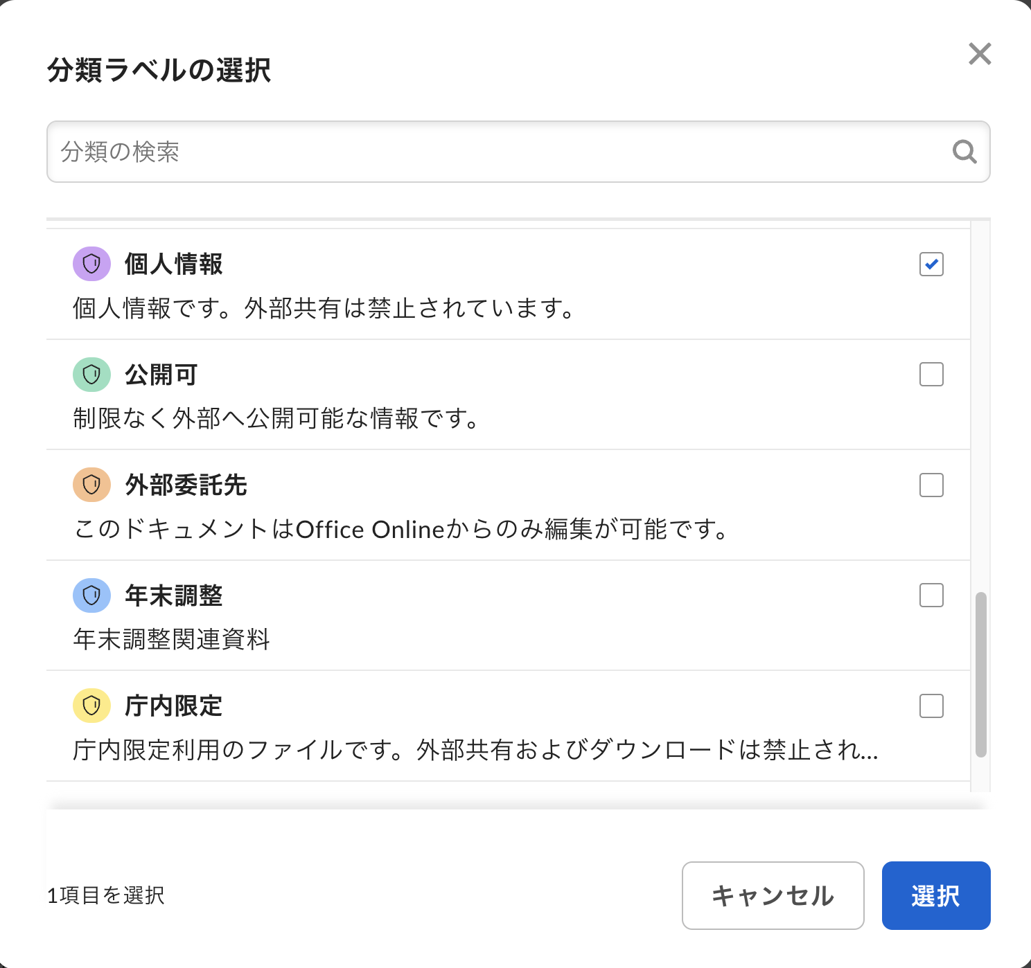Check the 年末調整 checkbox
This screenshot has height=968, width=1031.
pos(931,595)
